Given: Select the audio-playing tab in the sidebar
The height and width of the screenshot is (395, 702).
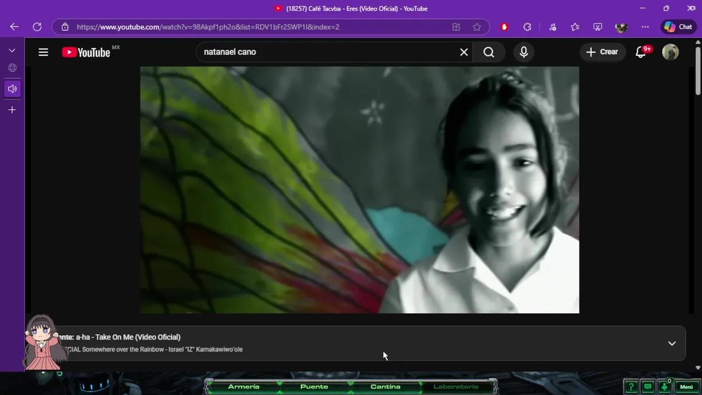Looking at the screenshot, I should click(x=12, y=89).
